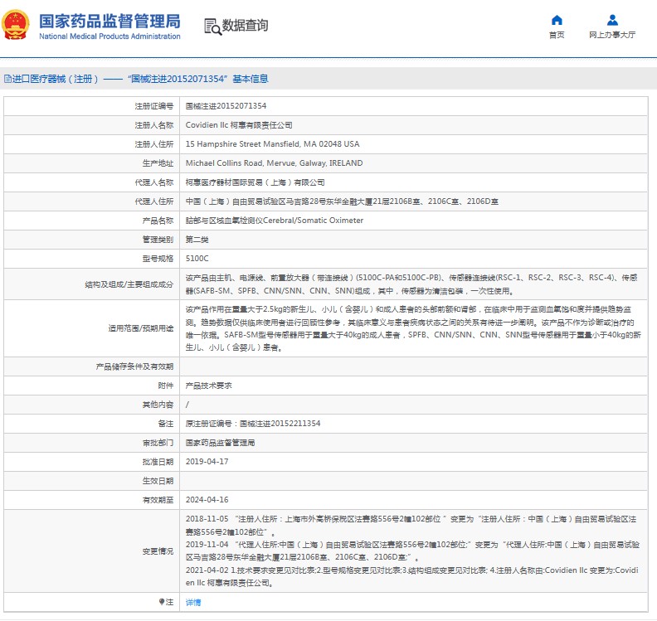Select approval date 2019-04-17
The height and width of the screenshot is (621, 657).
point(207,462)
